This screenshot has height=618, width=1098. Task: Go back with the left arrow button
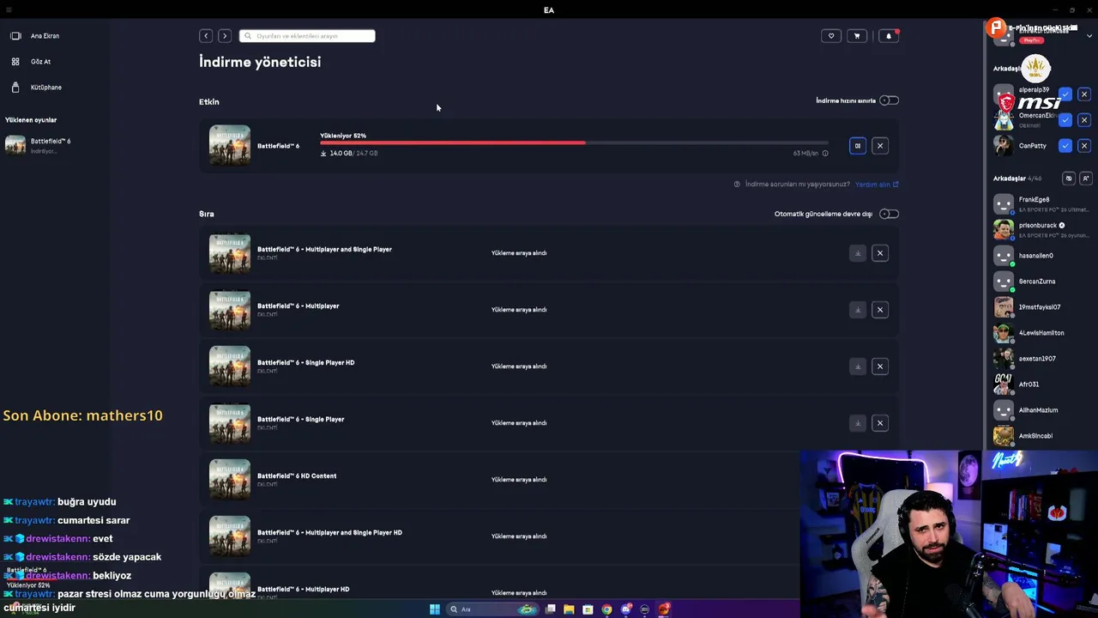[x=206, y=36]
